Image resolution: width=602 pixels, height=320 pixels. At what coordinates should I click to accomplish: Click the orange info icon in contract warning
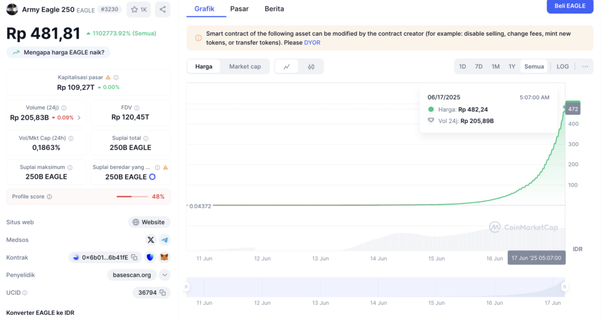[198, 38]
